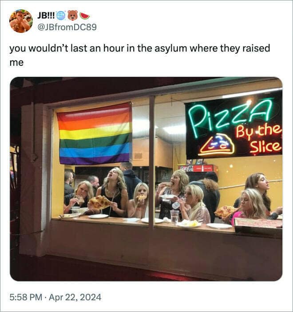Click the large pizza slice held at left
The image size is (293, 312).
coord(100,203)
